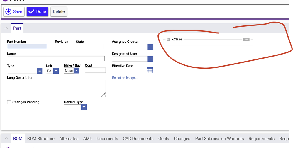Expand the xClass tree triangle
This screenshot has height=148, width=293.
coord(168,39)
